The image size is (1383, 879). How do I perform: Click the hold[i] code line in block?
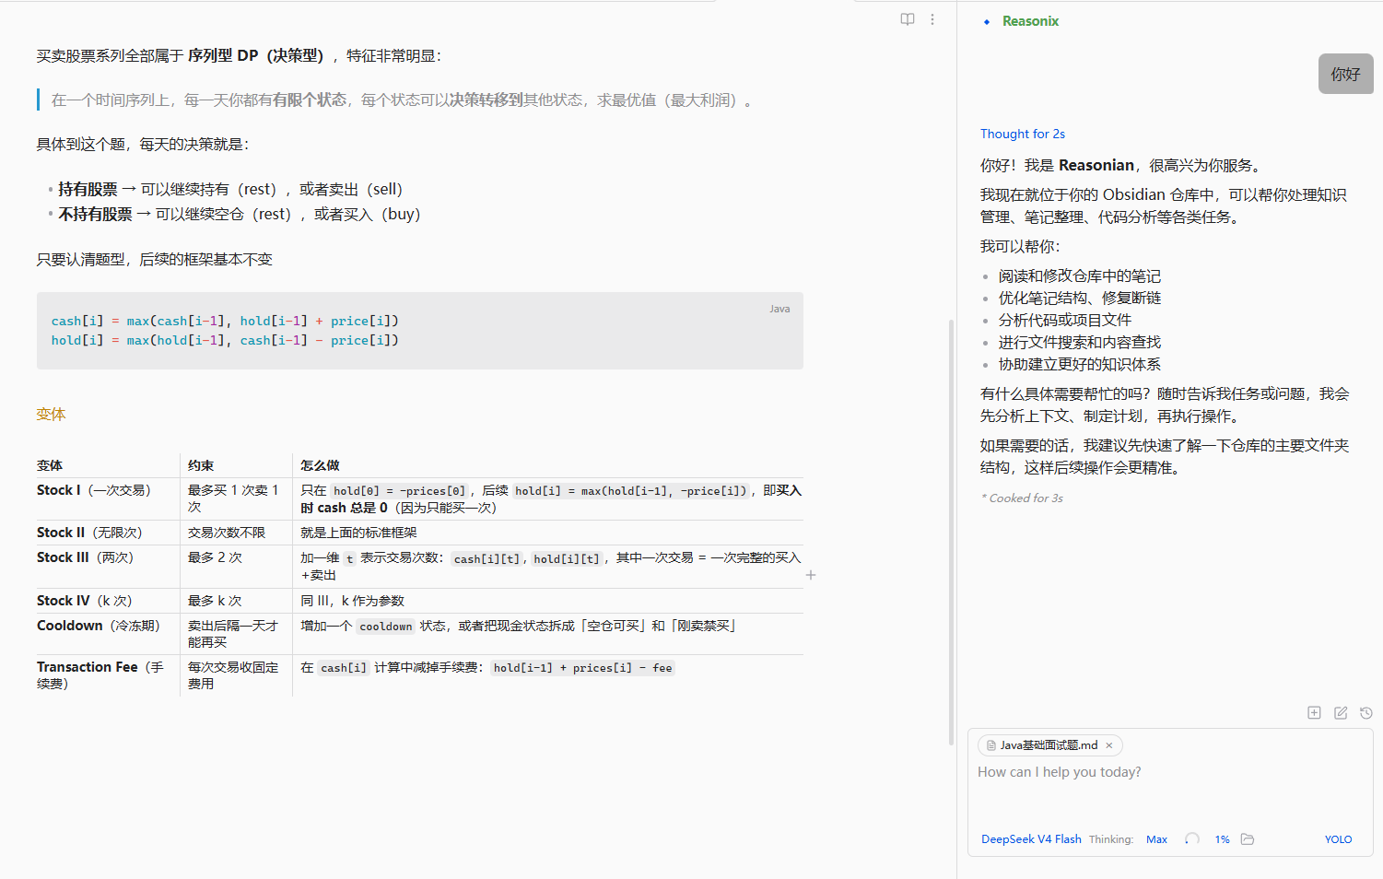tap(225, 340)
